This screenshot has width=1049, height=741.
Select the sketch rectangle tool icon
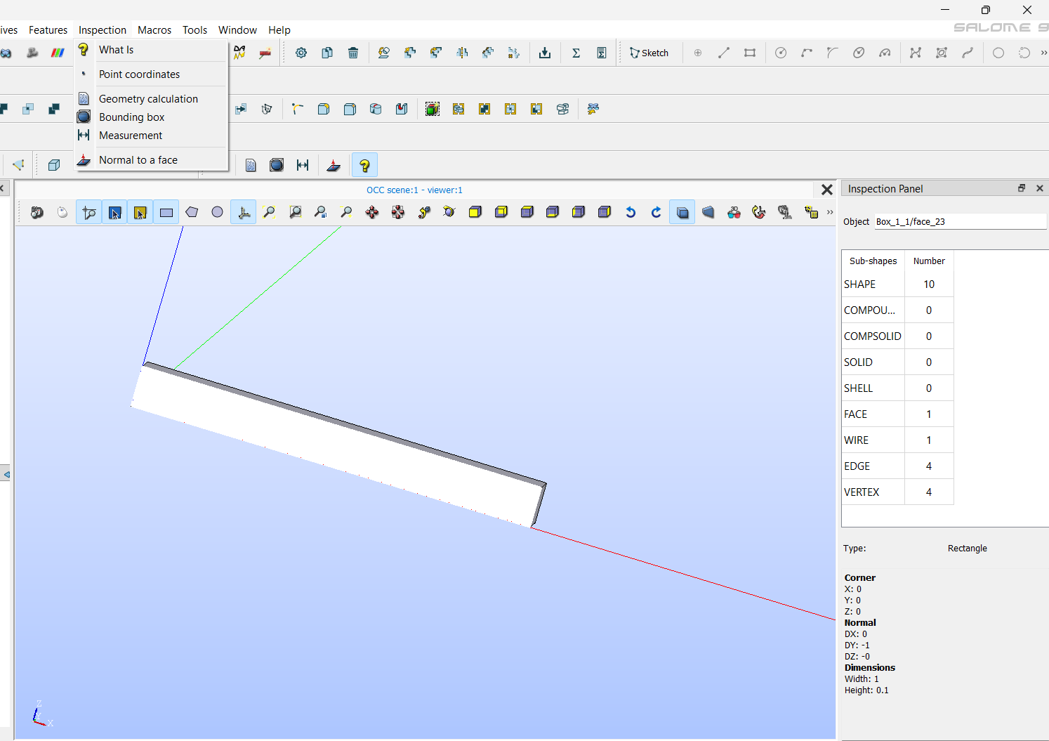coord(750,53)
